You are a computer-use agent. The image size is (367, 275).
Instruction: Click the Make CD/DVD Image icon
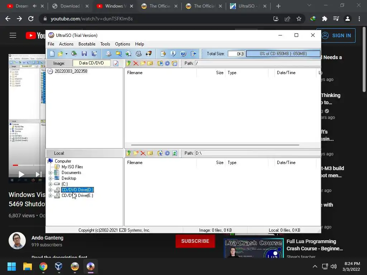coord(108,54)
